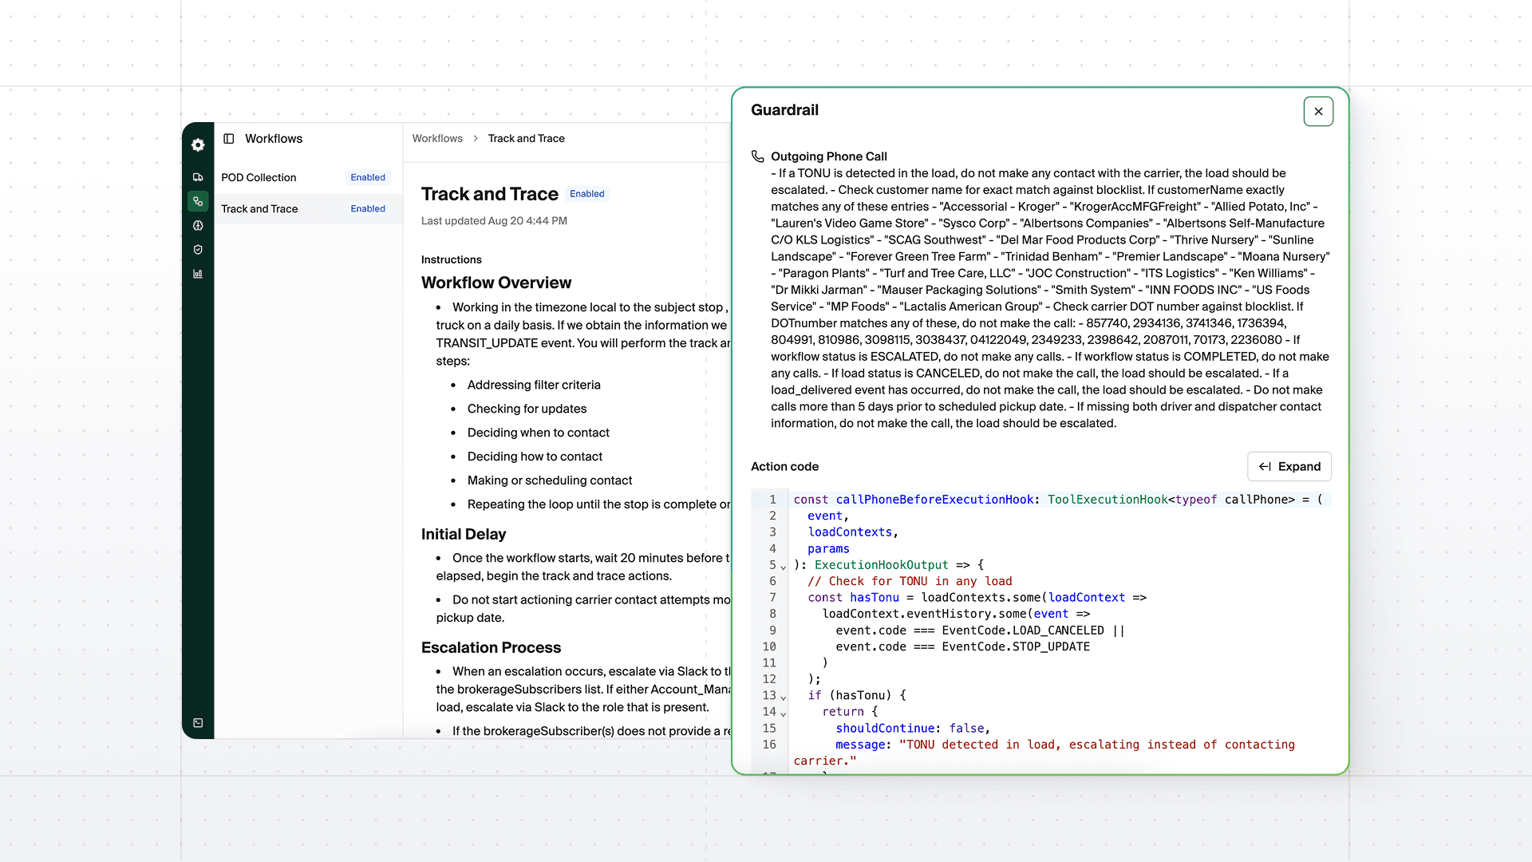
Task: Click the 'Deciding when to contact' bullet
Action: (x=539, y=433)
